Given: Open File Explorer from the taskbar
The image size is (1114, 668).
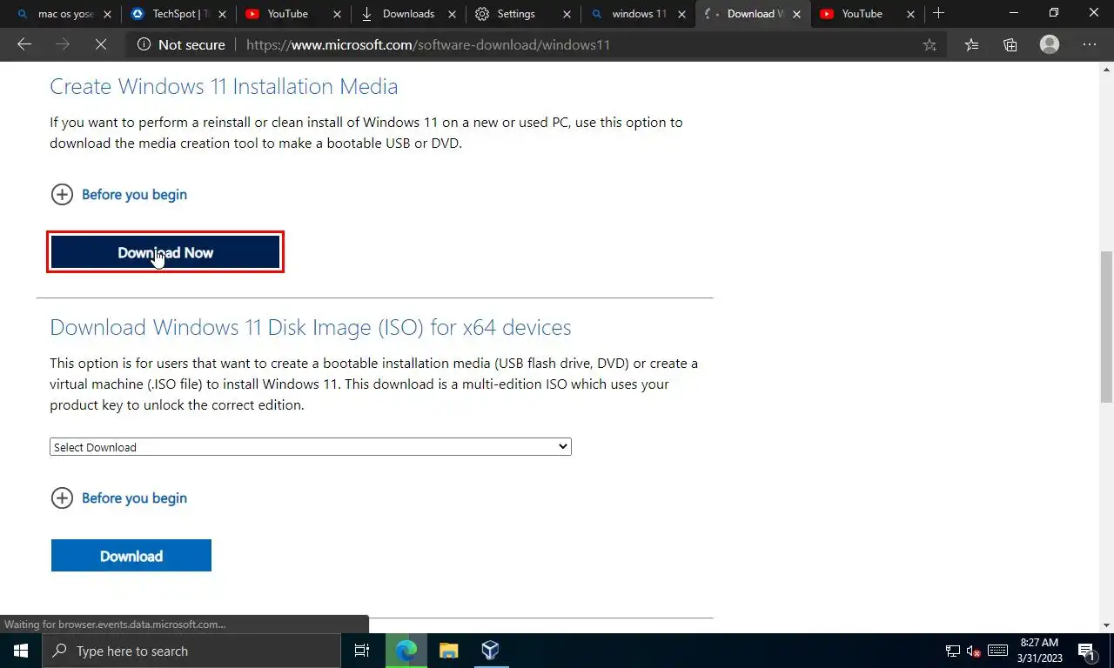Looking at the screenshot, I should tap(448, 651).
